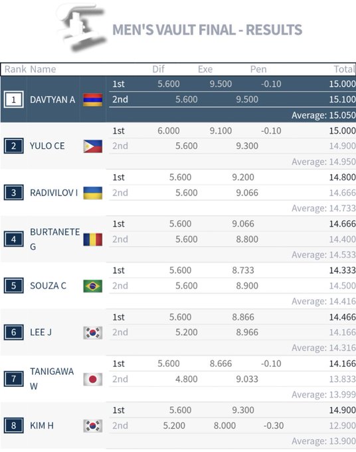
Task: Click the Name column header
Action: coord(43,69)
